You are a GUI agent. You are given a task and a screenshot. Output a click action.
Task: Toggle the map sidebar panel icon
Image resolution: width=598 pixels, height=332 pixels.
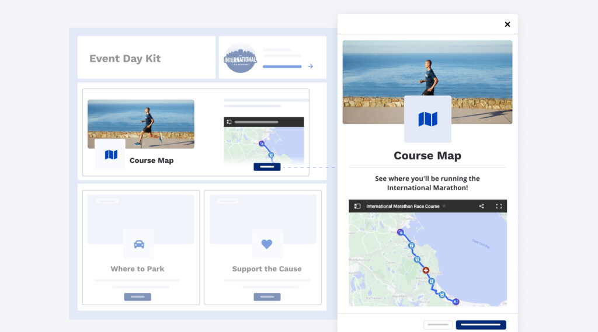[357, 206]
